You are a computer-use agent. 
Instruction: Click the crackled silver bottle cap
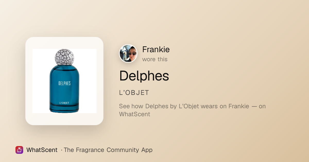click(64, 57)
